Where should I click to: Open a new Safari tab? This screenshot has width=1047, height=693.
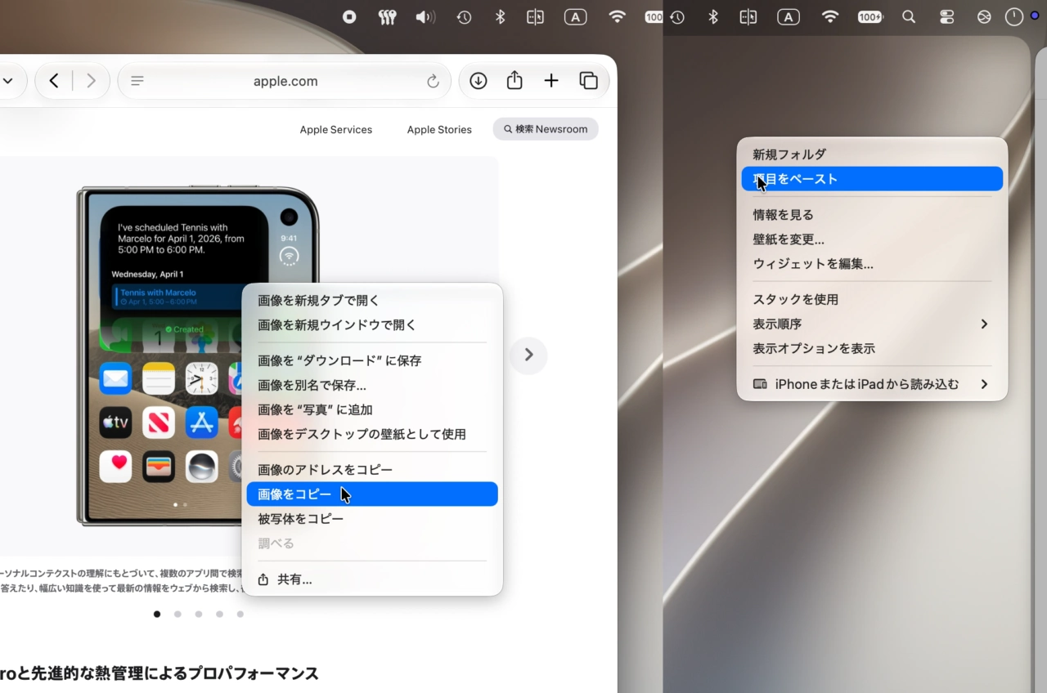pyautogui.click(x=551, y=81)
